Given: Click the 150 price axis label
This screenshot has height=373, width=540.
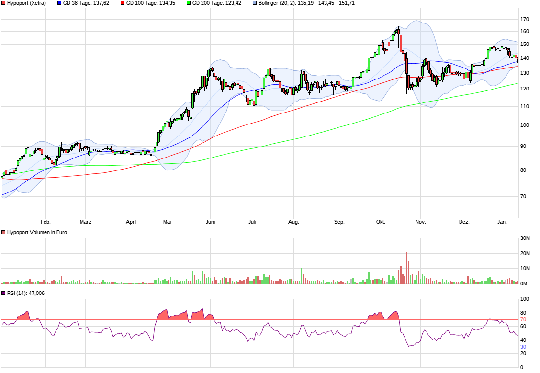Looking at the screenshot, I should pyautogui.click(x=525, y=44).
